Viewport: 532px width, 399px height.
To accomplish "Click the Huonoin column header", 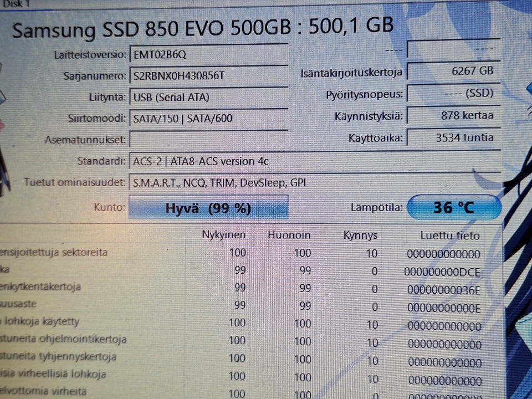I will 289,235.
